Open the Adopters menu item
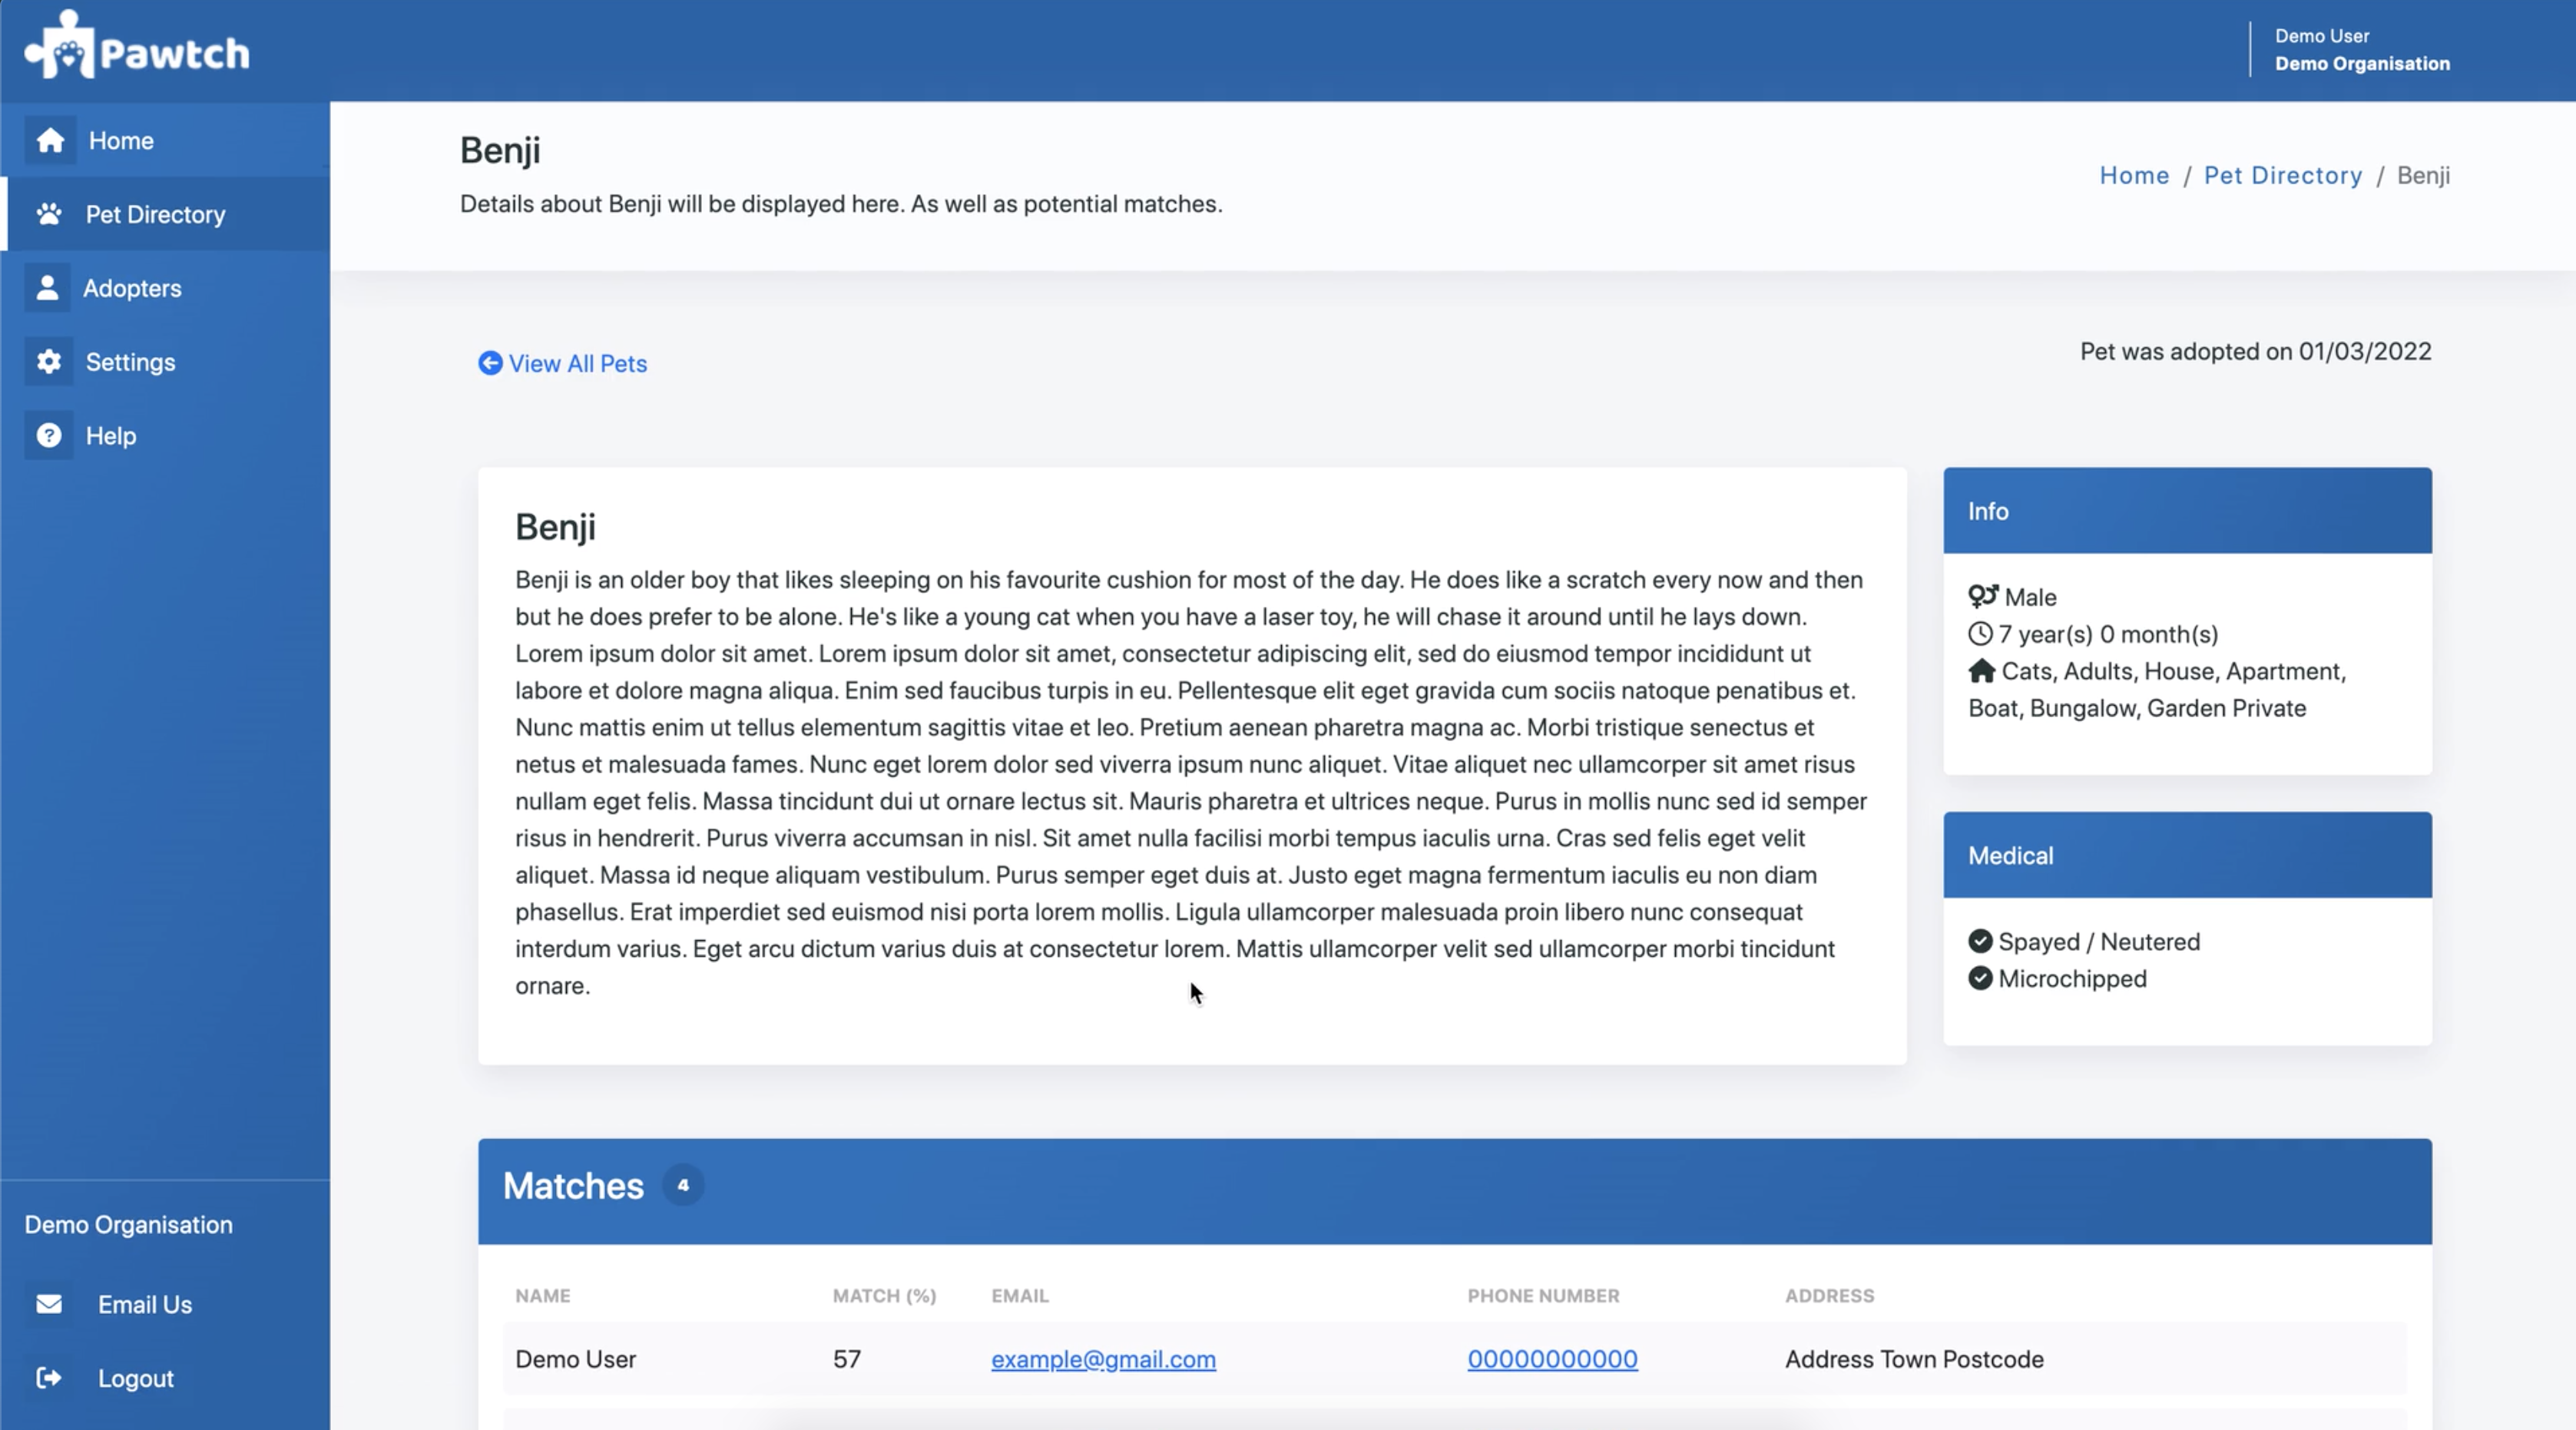2576x1430 pixels. (x=133, y=288)
